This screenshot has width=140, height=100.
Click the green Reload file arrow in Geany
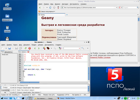pyautogui.click(x=26, y=48)
